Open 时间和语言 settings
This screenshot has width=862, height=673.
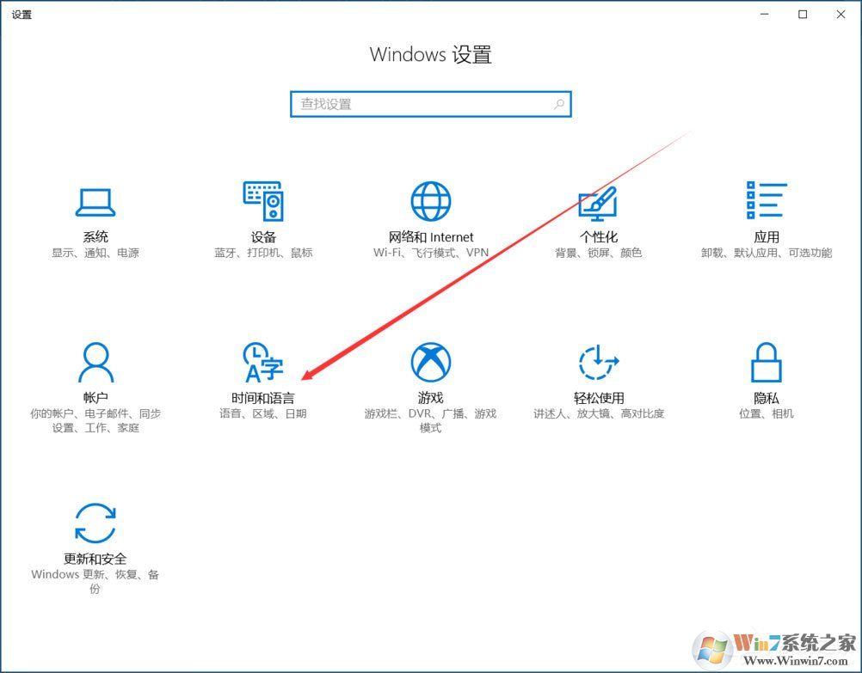point(262,361)
